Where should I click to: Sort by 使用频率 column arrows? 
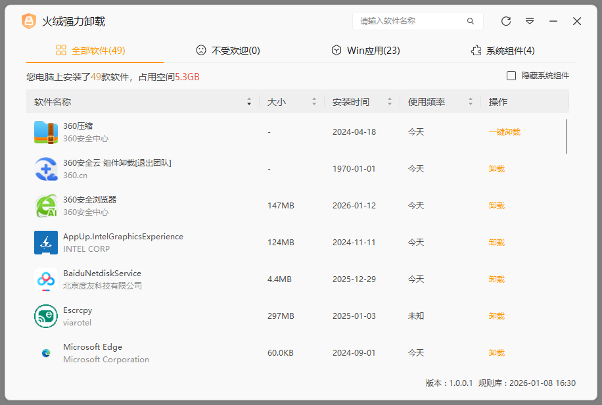click(471, 101)
